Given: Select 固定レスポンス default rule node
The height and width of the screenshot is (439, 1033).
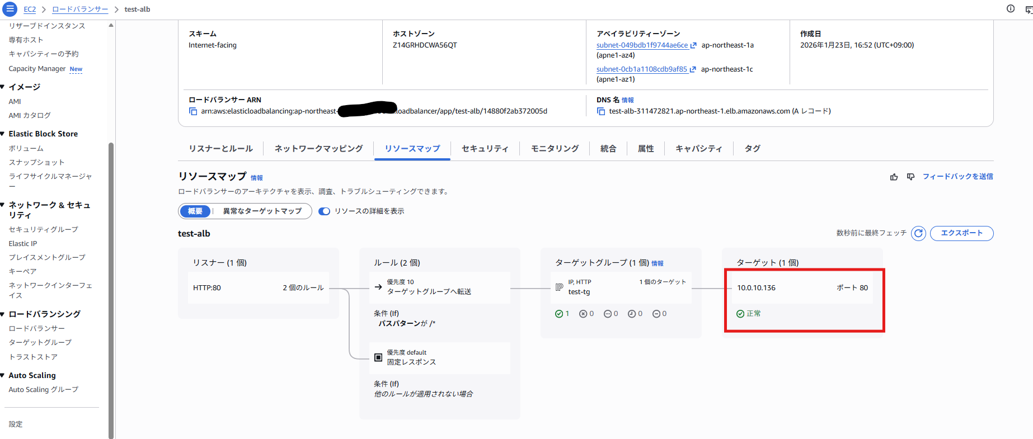Looking at the screenshot, I should click(x=439, y=358).
